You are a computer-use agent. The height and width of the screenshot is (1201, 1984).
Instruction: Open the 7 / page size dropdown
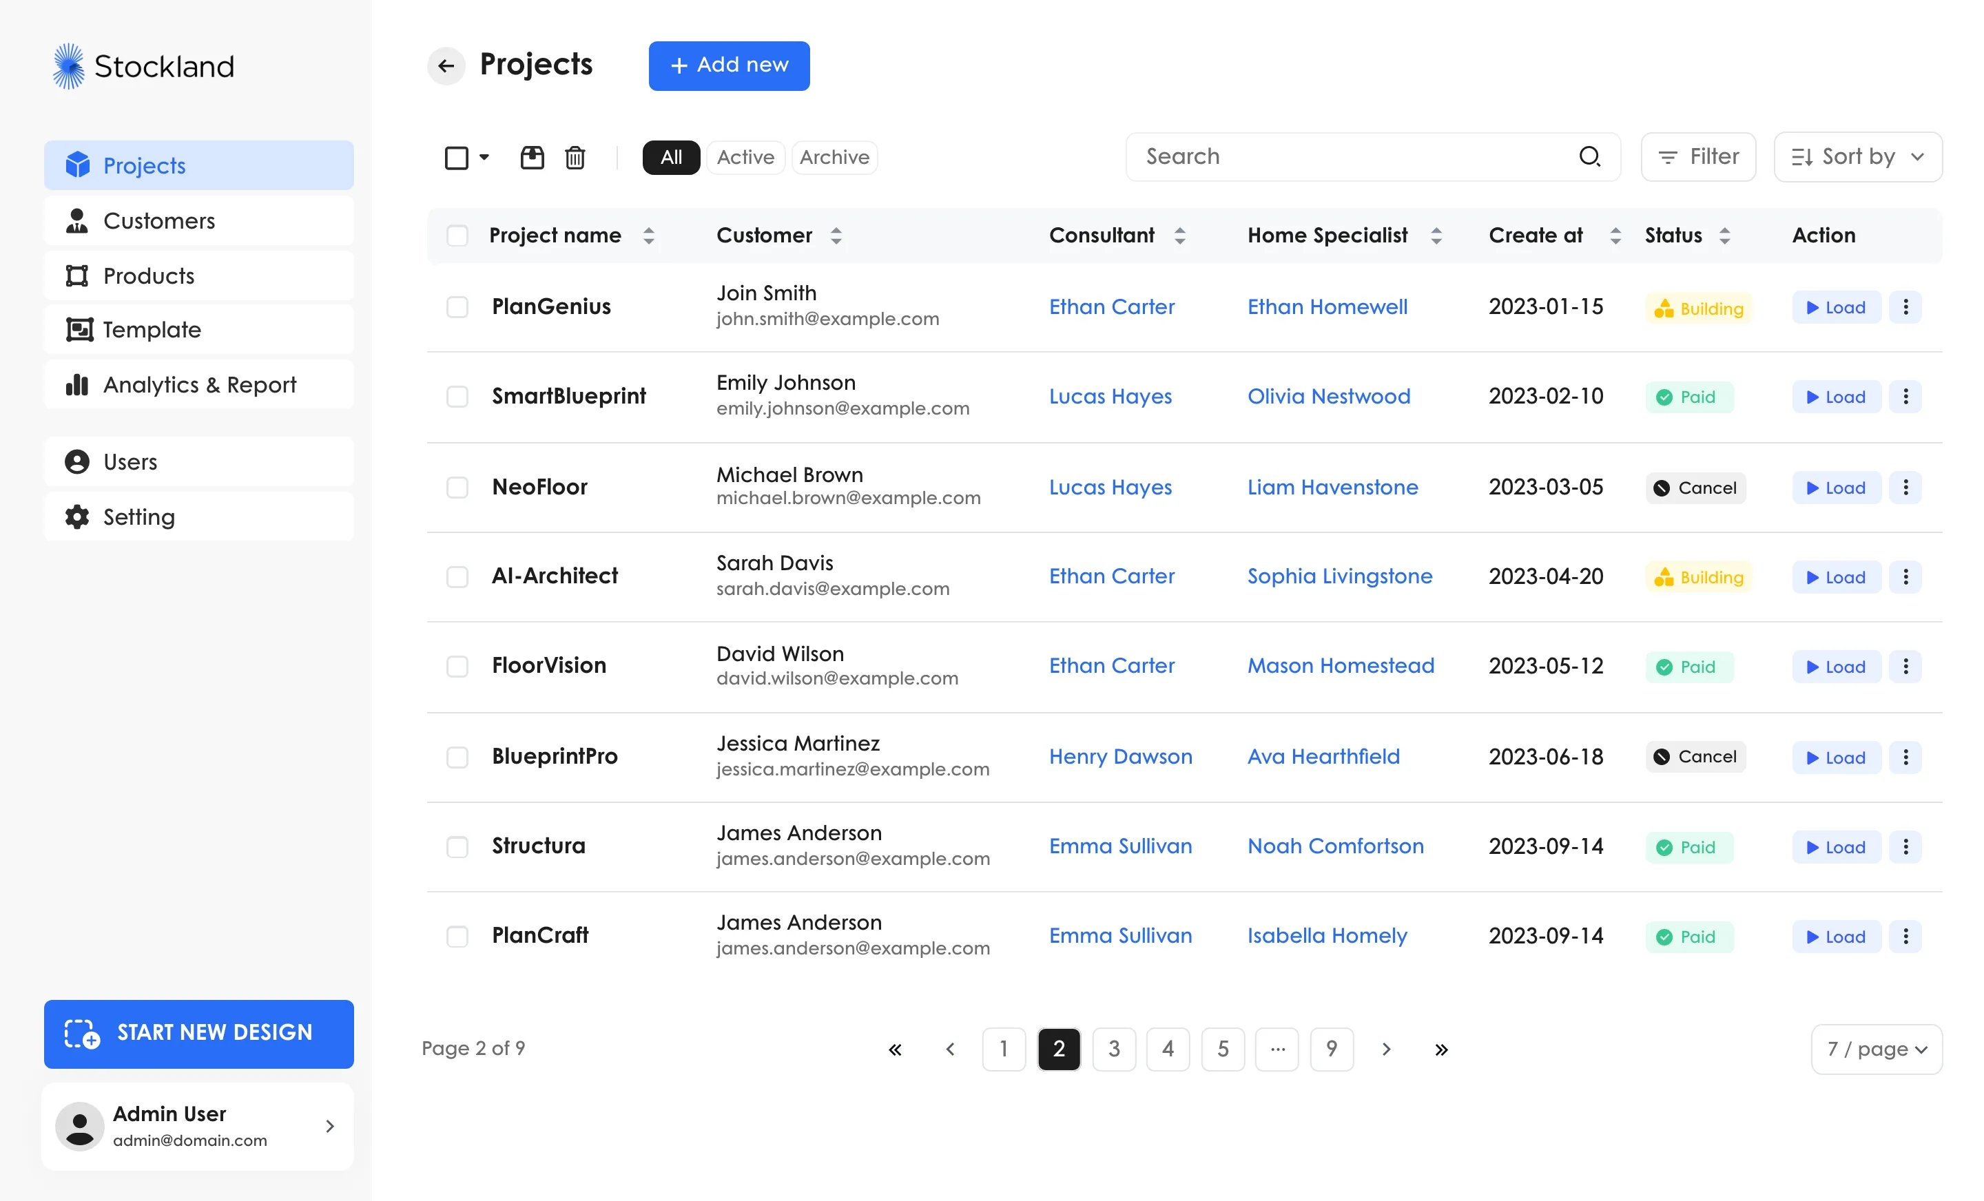1876,1049
